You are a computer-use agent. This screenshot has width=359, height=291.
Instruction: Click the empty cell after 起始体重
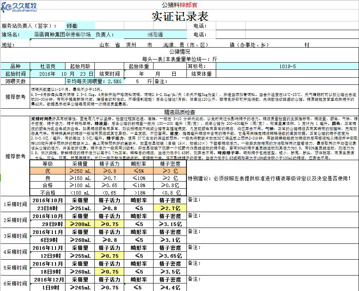[x=170, y=66]
